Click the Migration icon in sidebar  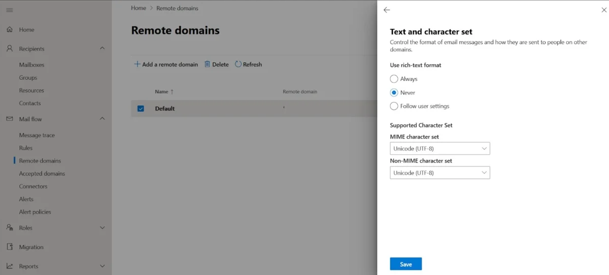coord(10,247)
